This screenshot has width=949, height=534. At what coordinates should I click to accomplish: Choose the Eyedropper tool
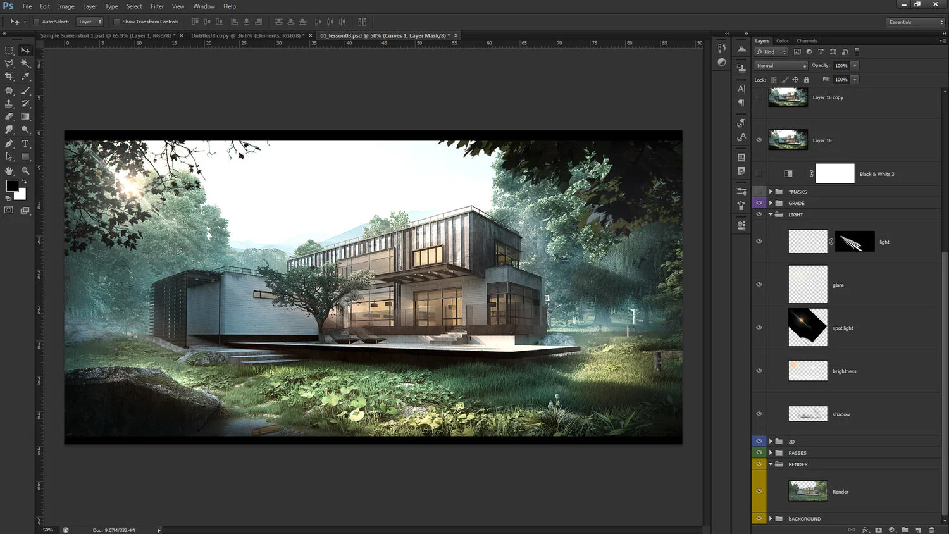click(25, 77)
